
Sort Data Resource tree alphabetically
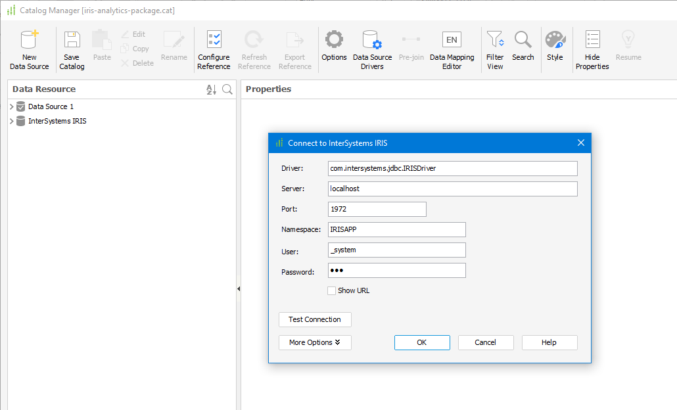coord(211,89)
